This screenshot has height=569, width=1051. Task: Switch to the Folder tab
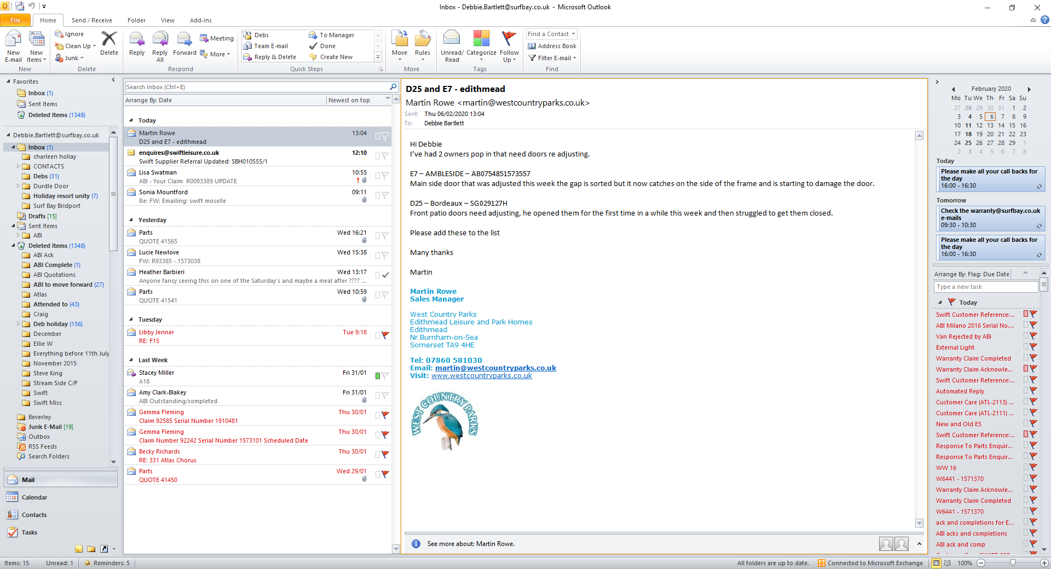pos(136,20)
